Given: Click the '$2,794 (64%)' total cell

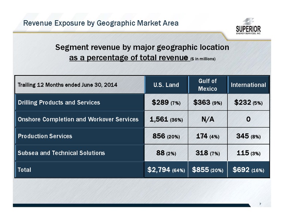Looking at the screenshot, I should tap(166, 170).
